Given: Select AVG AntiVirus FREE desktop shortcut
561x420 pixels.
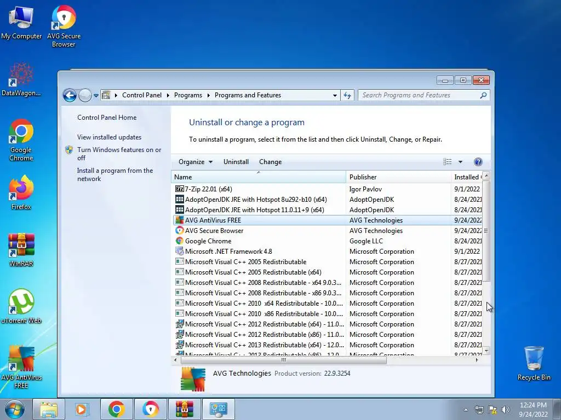Looking at the screenshot, I should (x=21, y=367).
